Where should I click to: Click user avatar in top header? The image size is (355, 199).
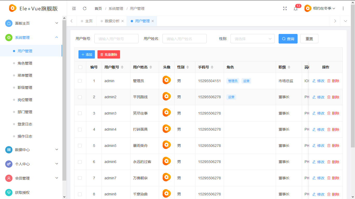(308, 8)
